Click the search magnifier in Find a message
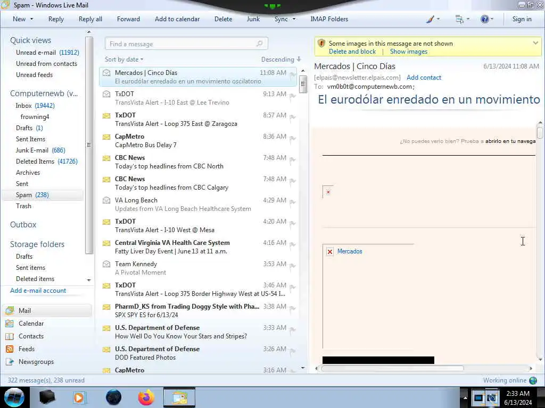This screenshot has width=545, height=408. pyautogui.click(x=259, y=44)
